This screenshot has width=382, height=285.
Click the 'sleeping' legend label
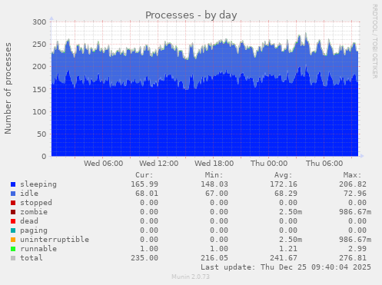point(38,184)
